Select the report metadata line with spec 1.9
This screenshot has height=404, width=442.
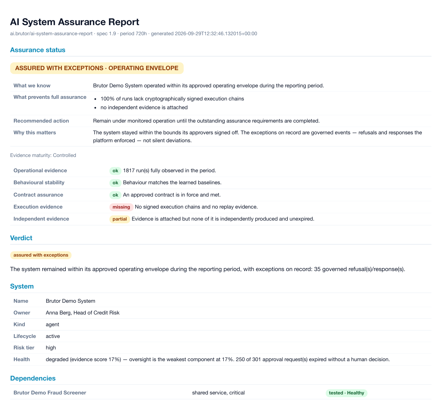coord(133,34)
